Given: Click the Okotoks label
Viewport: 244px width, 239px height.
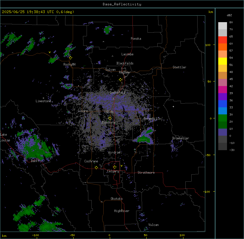Looking at the screenshot, I should tap(117, 199).
